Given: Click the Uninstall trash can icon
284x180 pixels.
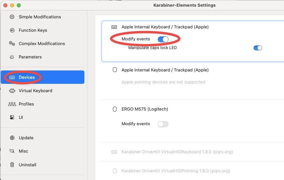Looking at the screenshot, I should [12, 165].
